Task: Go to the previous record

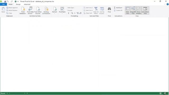Action: 10,93
